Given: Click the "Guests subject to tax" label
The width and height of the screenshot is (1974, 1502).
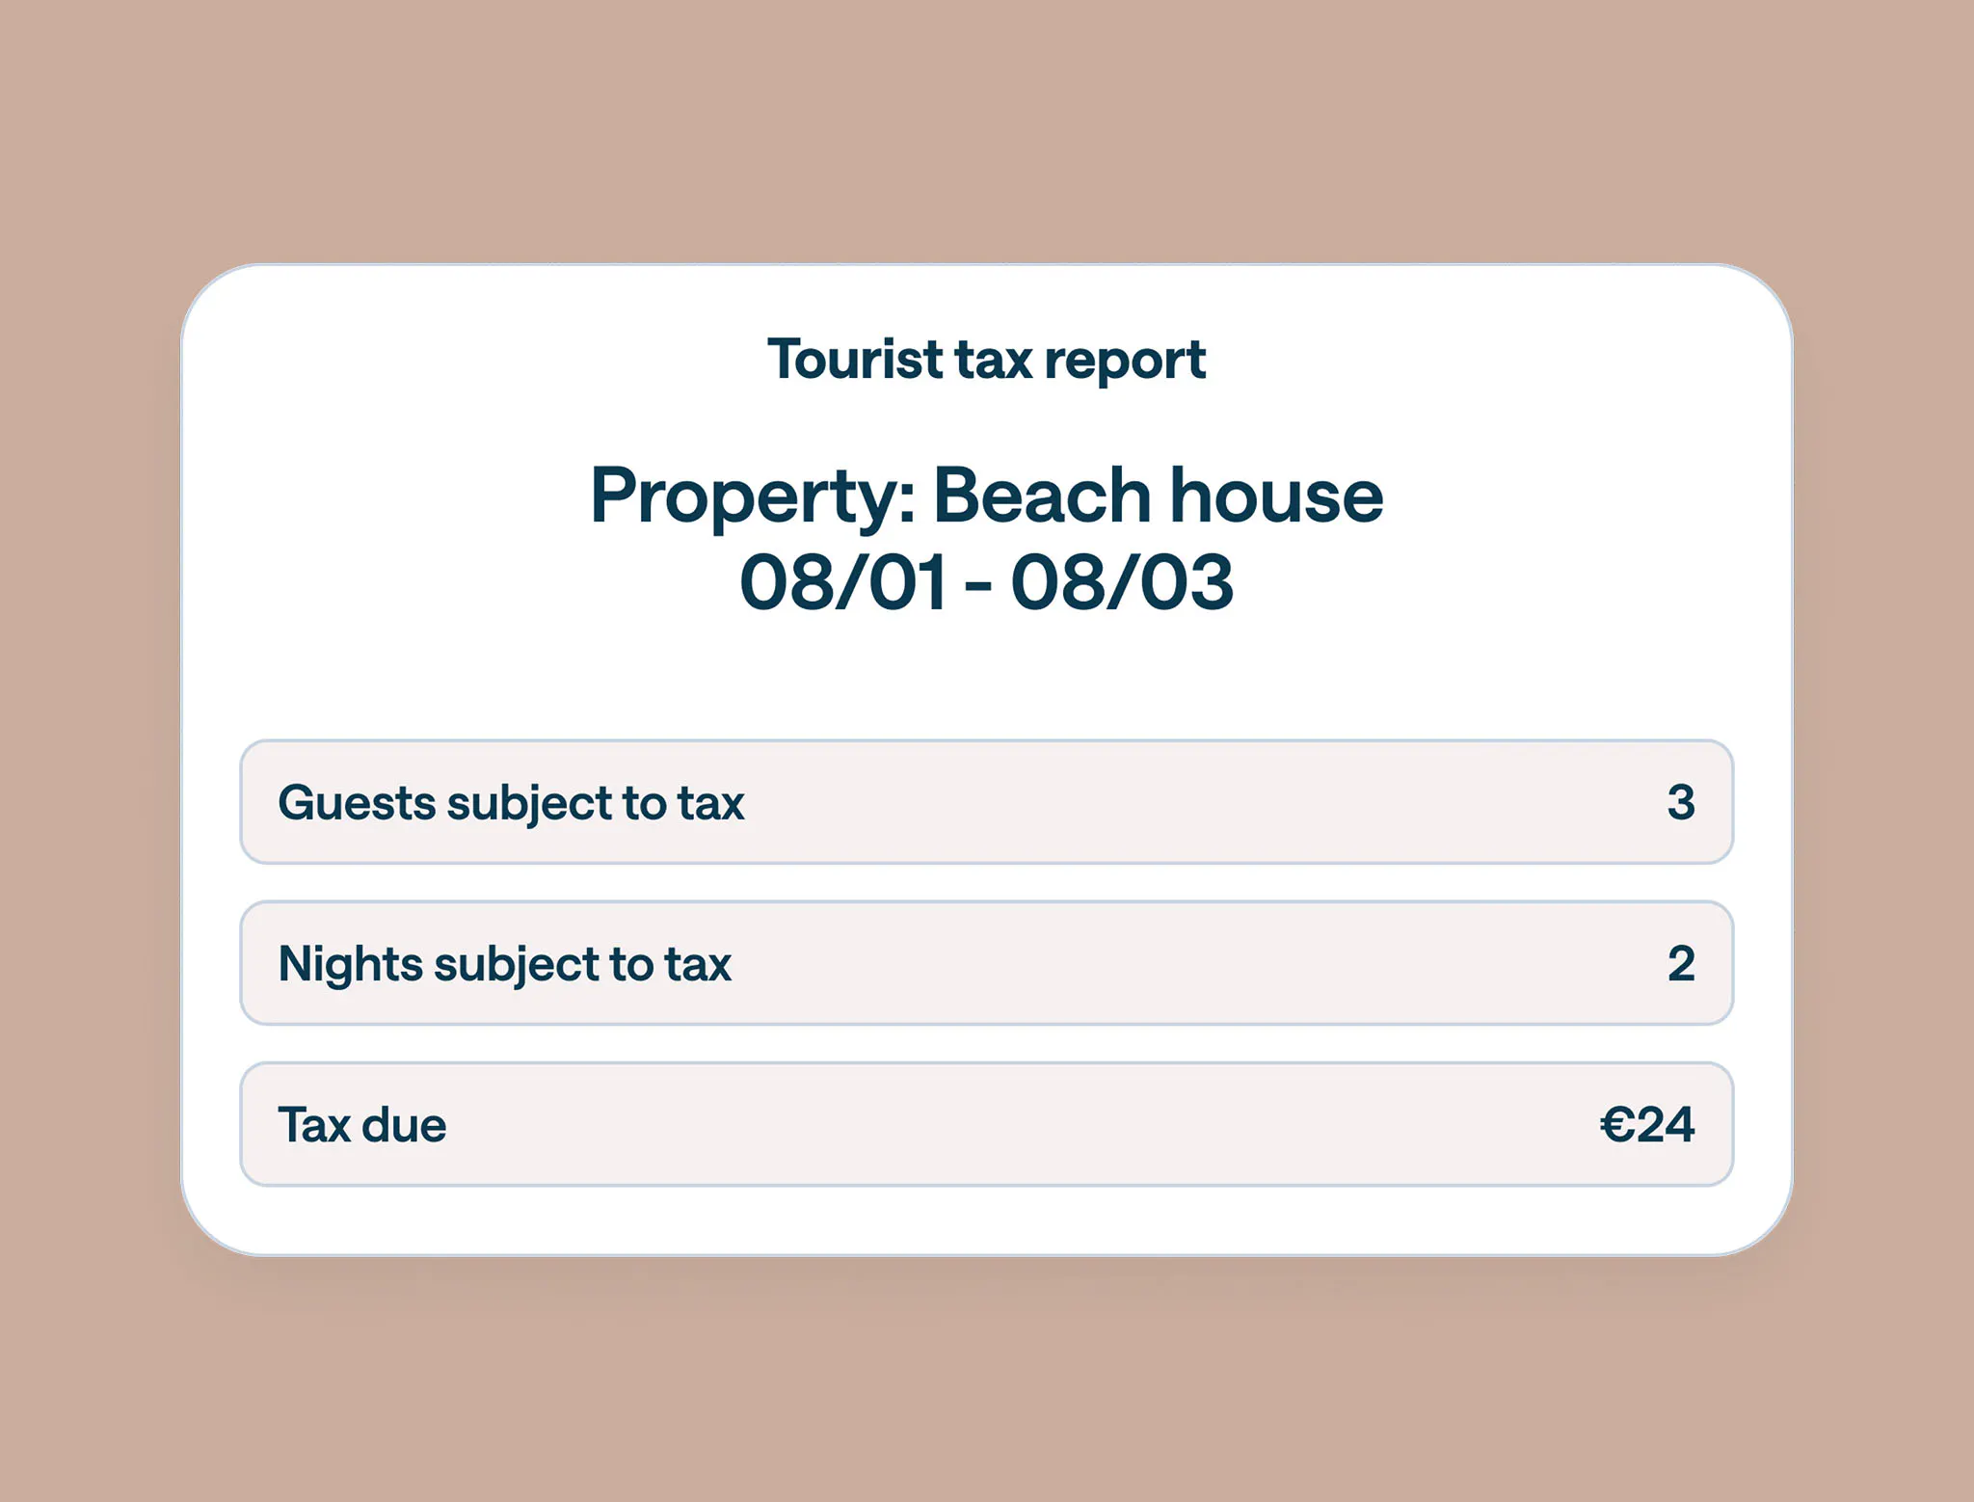Looking at the screenshot, I should pos(511,802).
